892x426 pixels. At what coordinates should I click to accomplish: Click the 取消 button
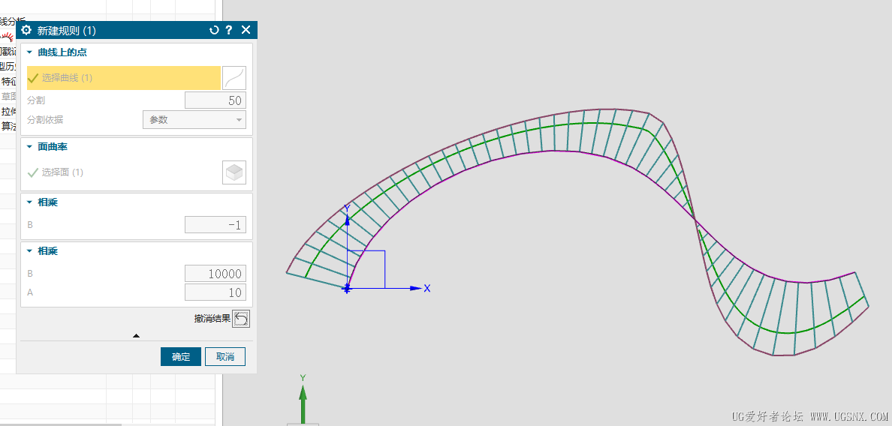click(x=225, y=357)
